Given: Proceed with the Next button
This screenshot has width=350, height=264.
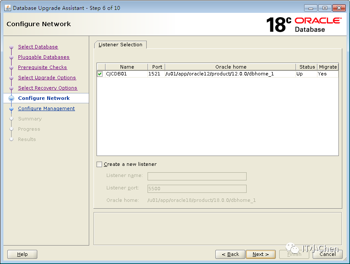Looking at the screenshot, I should click(261, 254).
